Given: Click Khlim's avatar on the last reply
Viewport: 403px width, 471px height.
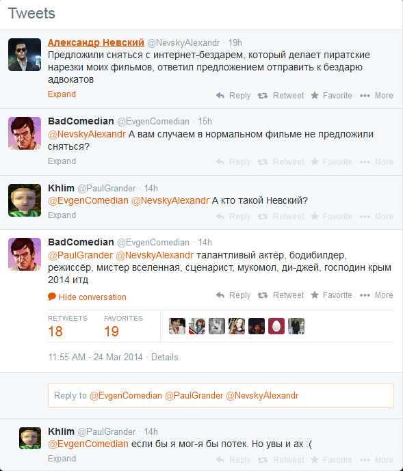Looking at the screenshot, I should pos(30,438).
